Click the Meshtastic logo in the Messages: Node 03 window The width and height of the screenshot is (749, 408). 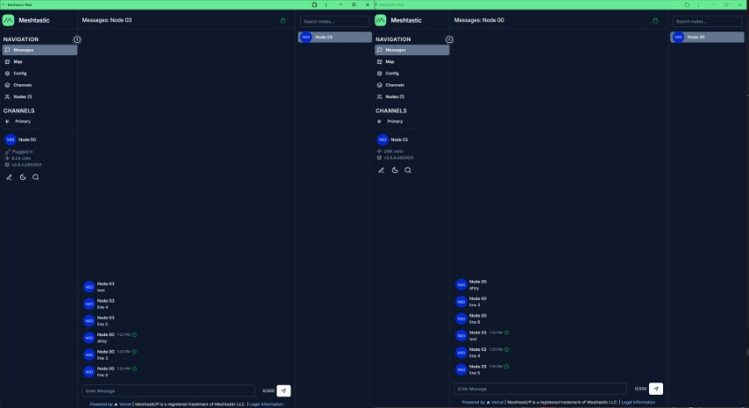(x=8, y=20)
